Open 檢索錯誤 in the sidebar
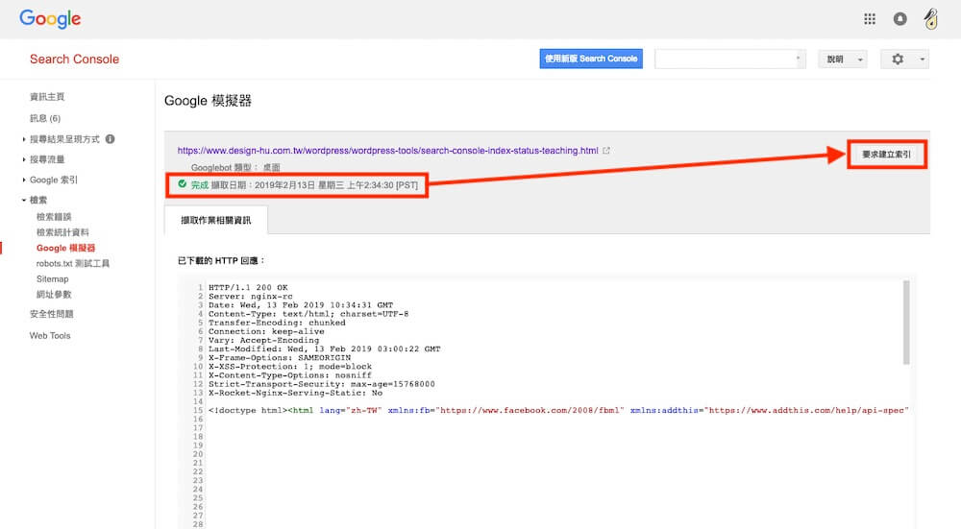The image size is (961, 529). [54, 217]
